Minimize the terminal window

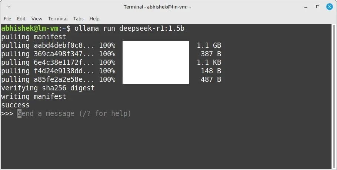tap(306, 7)
